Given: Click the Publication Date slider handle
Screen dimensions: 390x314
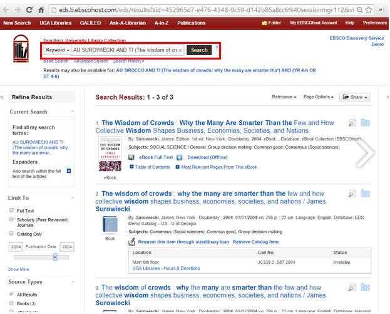Looking at the screenshot, I should coord(55,257).
